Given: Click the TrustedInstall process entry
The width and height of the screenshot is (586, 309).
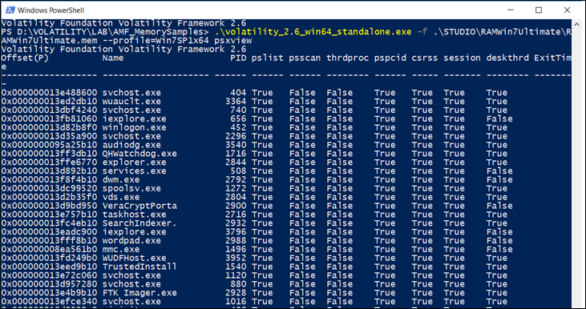Looking at the screenshot, I should (x=139, y=267).
